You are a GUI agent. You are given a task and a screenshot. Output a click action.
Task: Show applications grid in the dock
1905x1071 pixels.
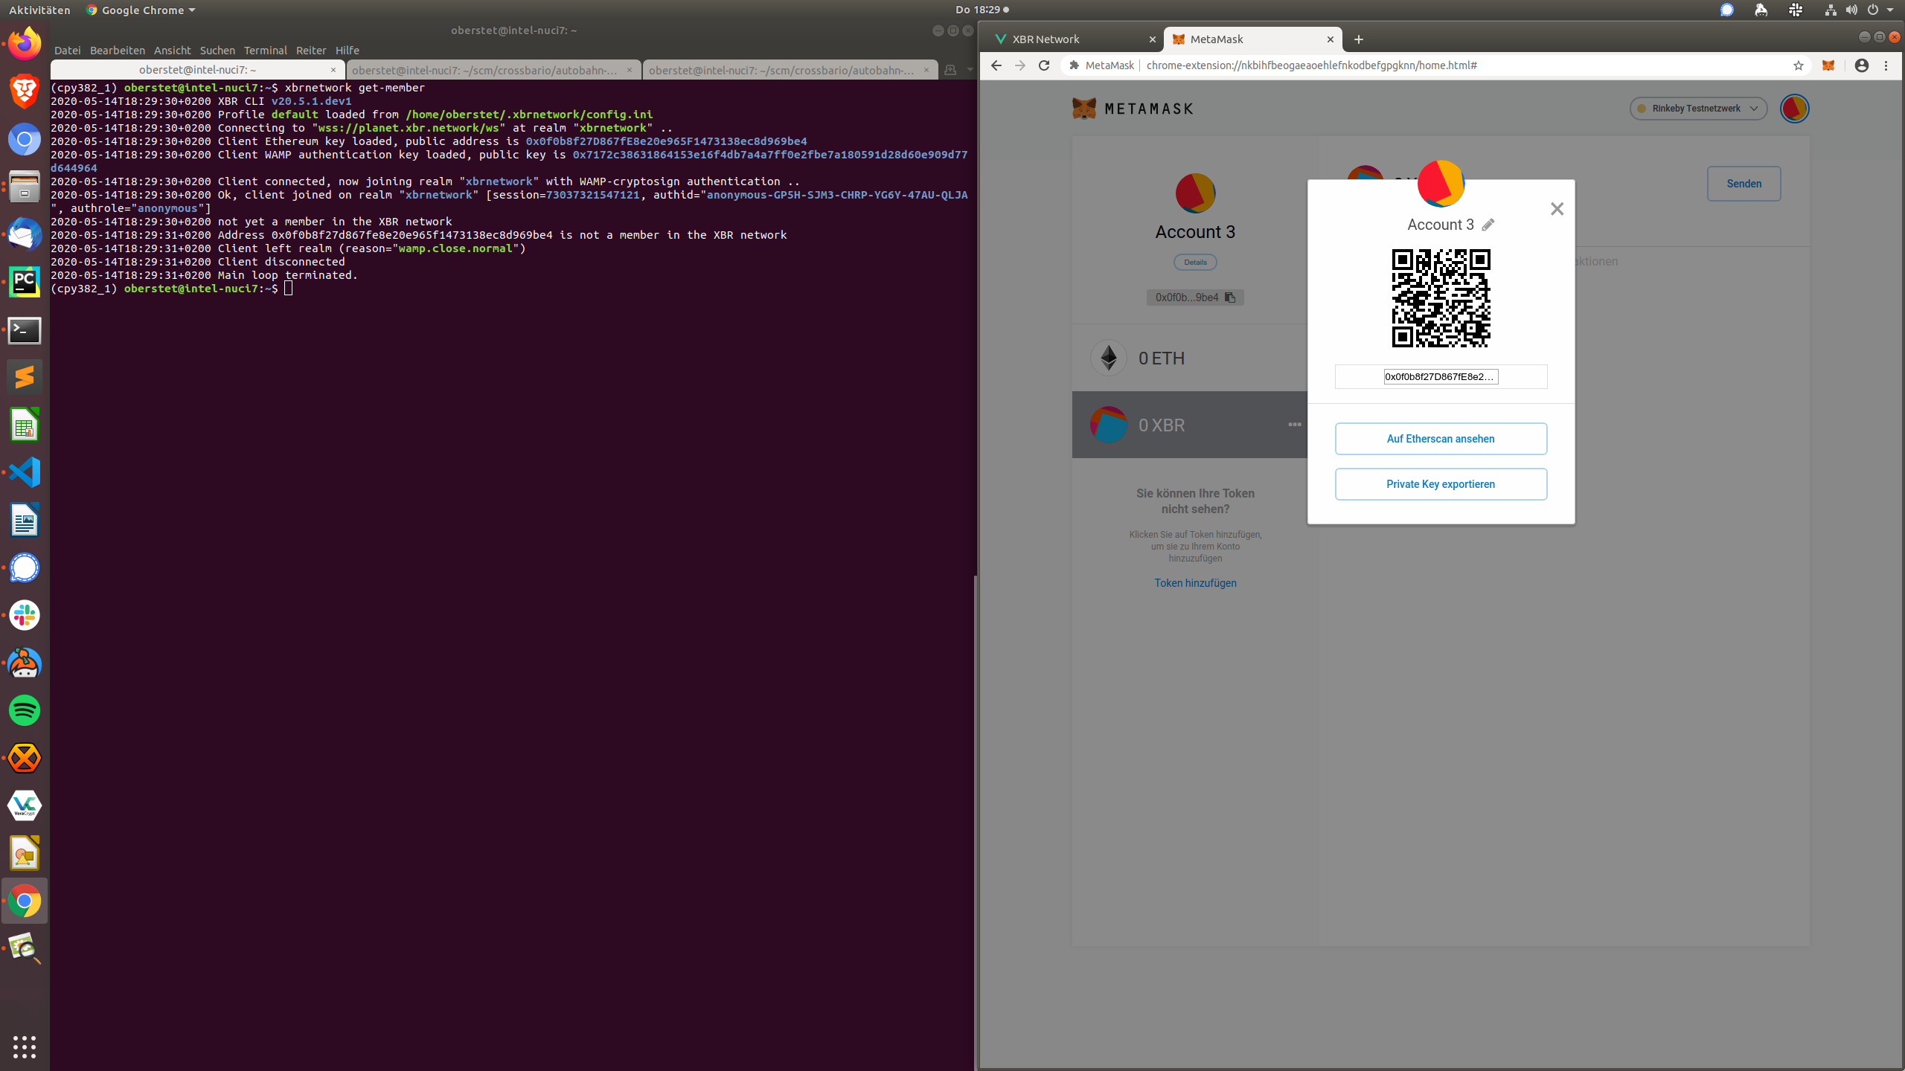pyautogui.click(x=25, y=1046)
